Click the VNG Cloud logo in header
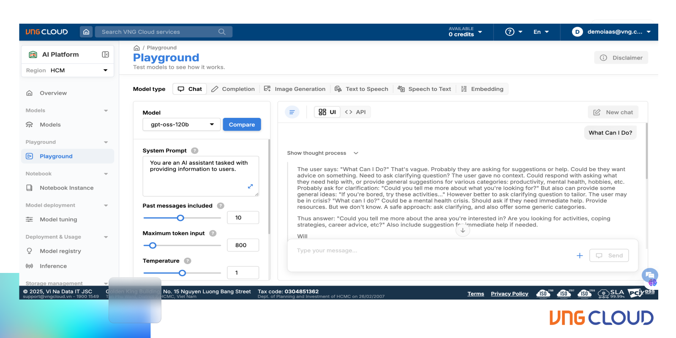676x338 pixels. 46,32
